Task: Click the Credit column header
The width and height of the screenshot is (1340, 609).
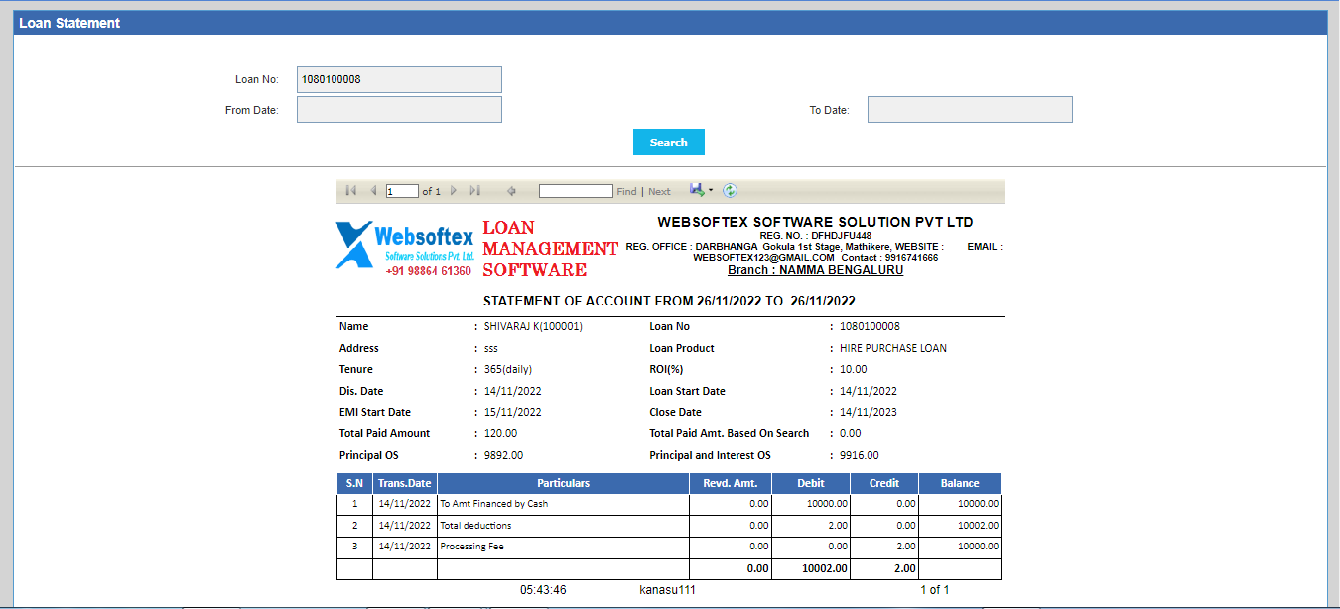Action: pyautogui.click(x=884, y=483)
